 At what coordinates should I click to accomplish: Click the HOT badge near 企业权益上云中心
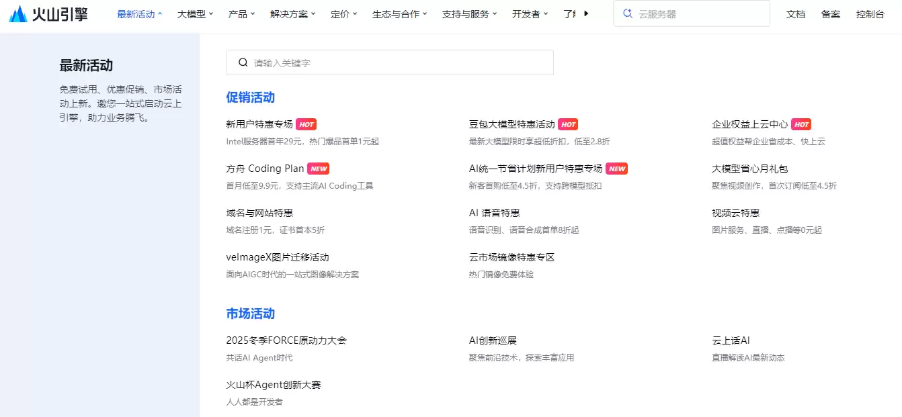pos(803,124)
